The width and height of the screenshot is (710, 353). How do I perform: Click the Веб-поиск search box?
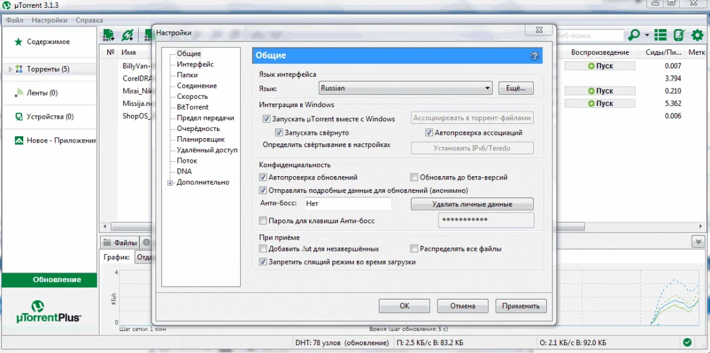tap(589, 35)
